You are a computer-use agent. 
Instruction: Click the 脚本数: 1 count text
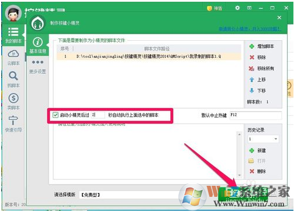(258, 102)
